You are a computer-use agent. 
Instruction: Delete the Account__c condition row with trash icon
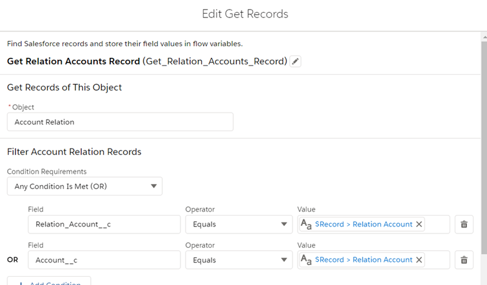463,260
